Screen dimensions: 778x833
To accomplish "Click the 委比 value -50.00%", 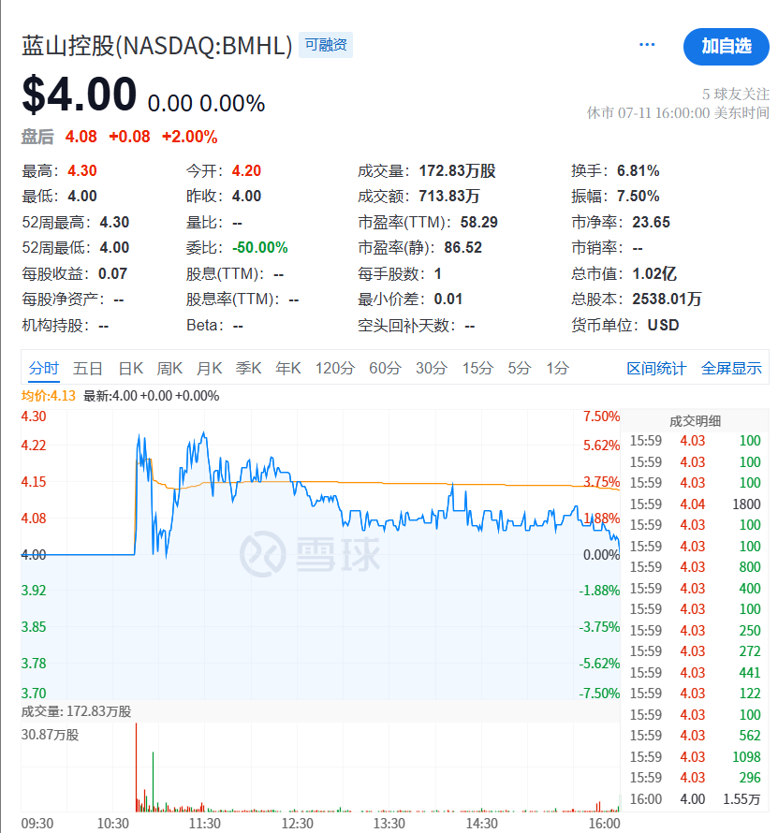I will 260,248.
